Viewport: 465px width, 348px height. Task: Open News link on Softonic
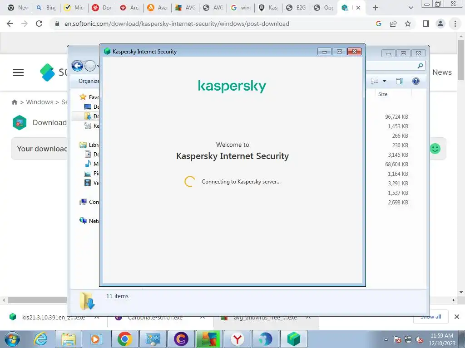tap(442, 72)
